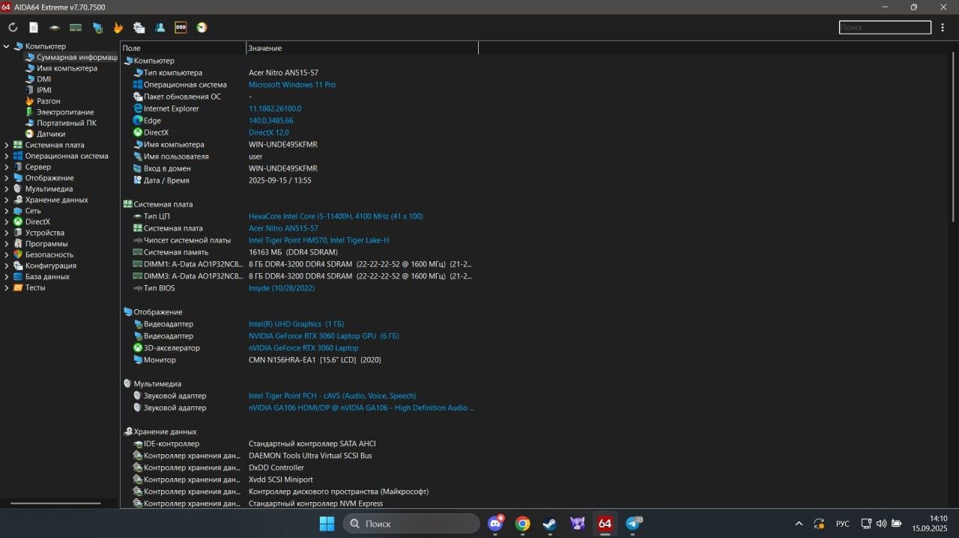This screenshot has width=959, height=538.
Task: Open HexaCore Intel Core i5-11400H link
Action: [x=336, y=216]
